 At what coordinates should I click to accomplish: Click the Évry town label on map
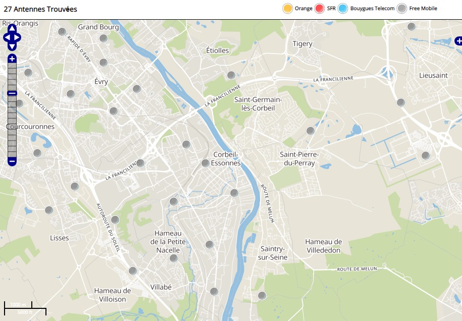tap(101, 81)
